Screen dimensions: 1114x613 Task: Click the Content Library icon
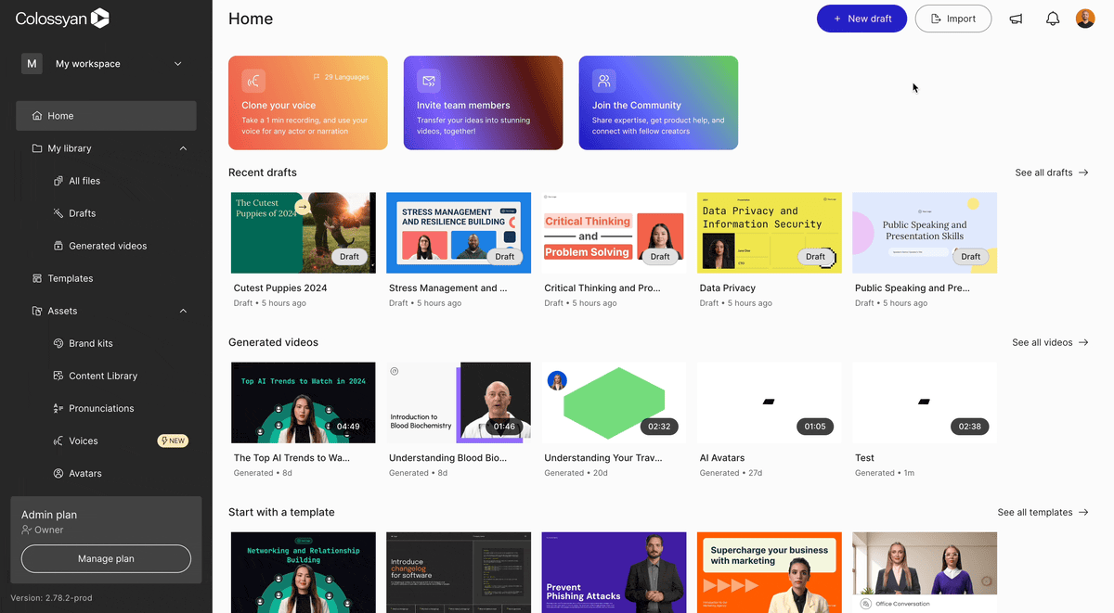pos(58,376)
